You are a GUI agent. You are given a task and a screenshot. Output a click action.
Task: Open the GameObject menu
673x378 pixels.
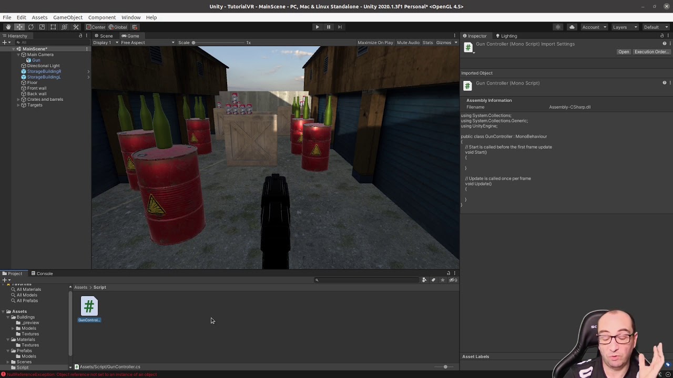pos(68,17)
